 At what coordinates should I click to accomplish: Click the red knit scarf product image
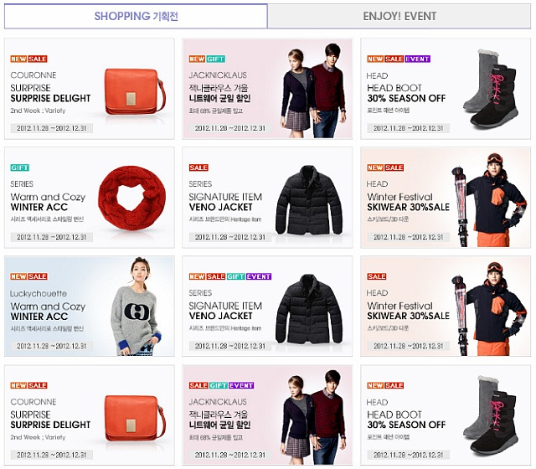pos(132,198)
